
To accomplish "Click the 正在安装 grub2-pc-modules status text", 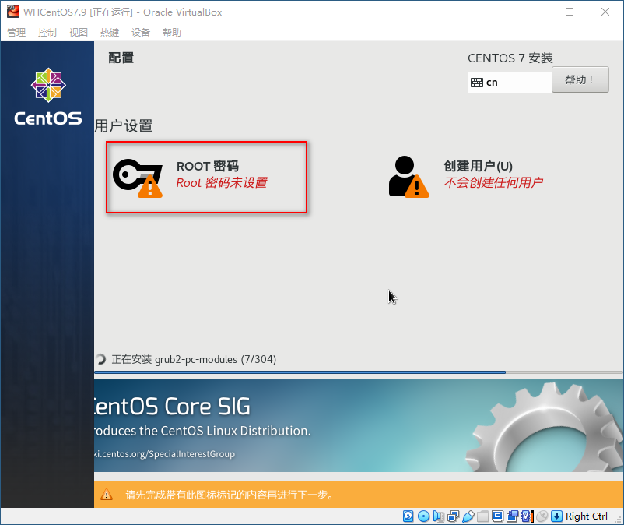I will click(194, 359).
